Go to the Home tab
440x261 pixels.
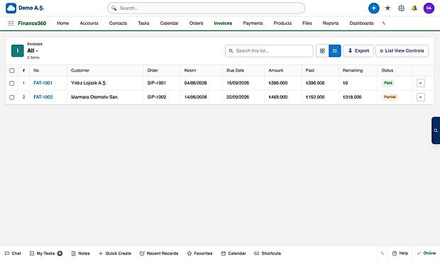pos(63,23)
